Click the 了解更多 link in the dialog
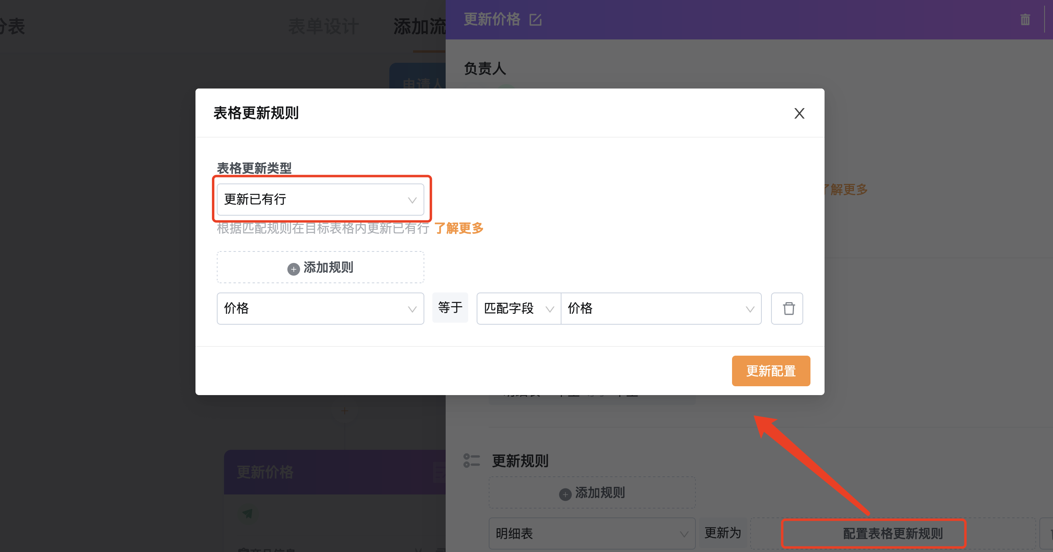 pos(459,228)
